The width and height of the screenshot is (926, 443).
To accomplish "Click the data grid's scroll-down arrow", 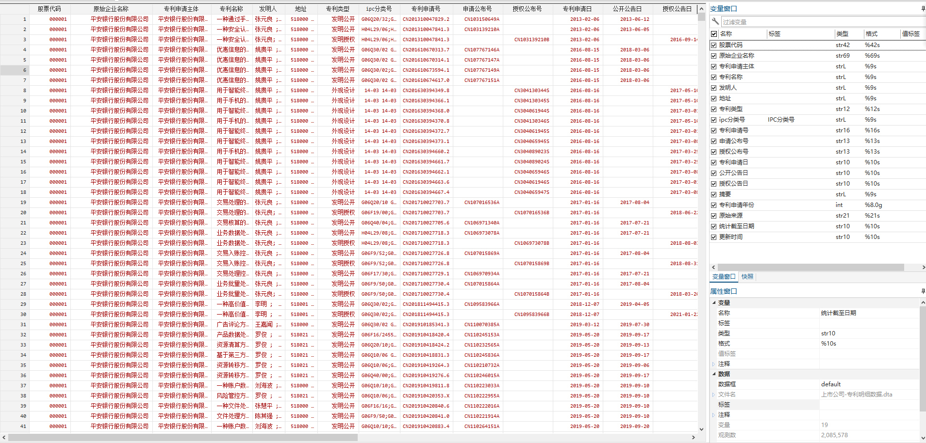I will (701, 429).
